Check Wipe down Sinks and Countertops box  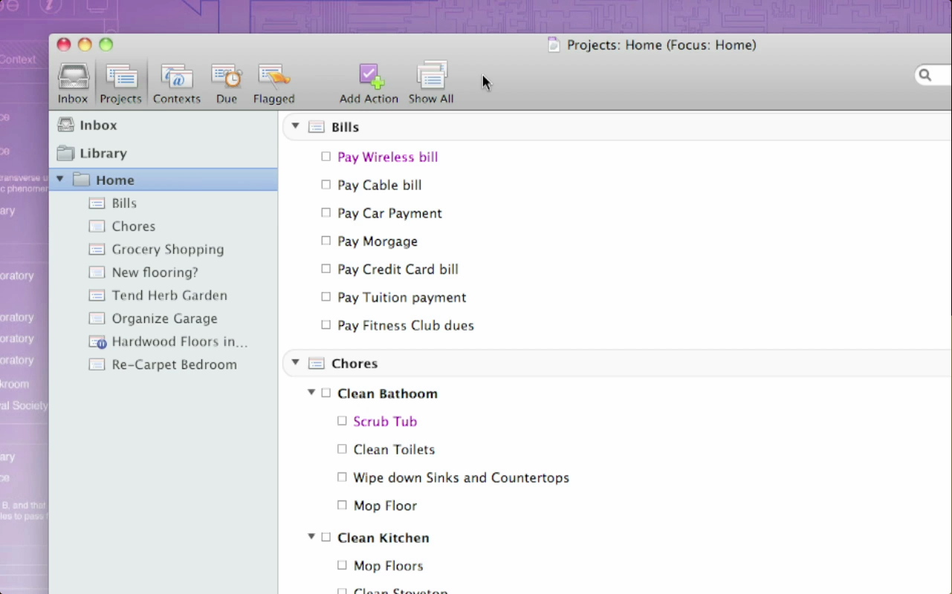coord(342,477)
